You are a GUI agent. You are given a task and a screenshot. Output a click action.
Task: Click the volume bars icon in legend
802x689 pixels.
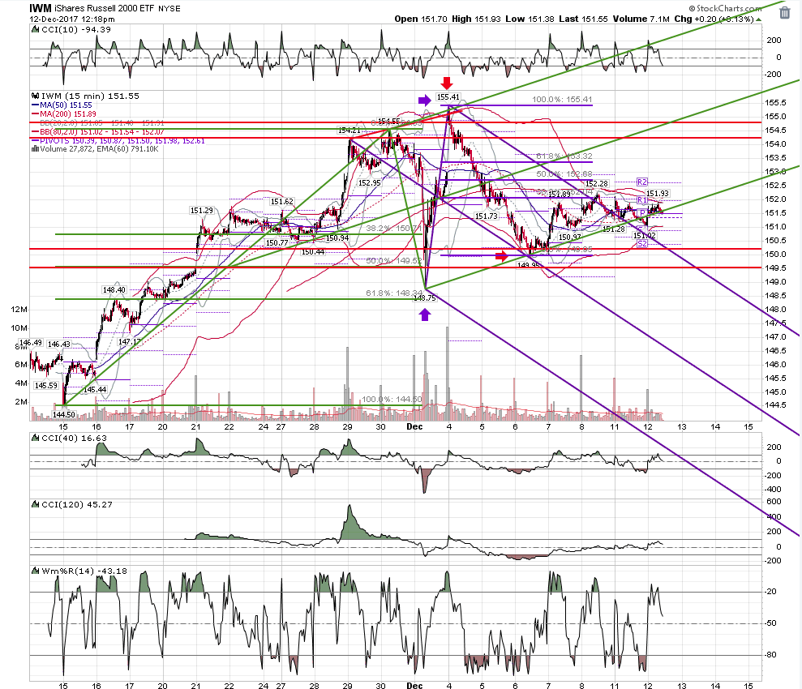(x=36, y=148)
